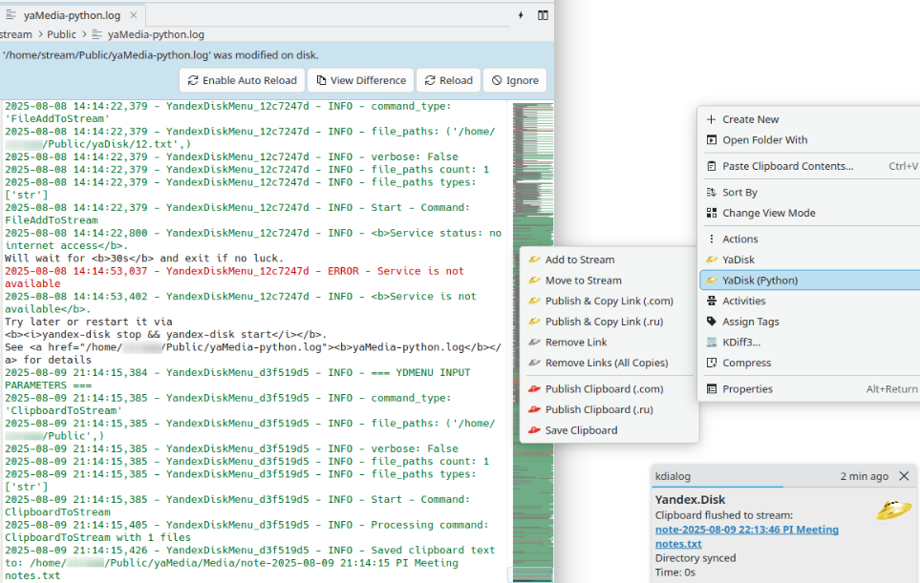The image size is (920, 583).
Task: Choose Publish Clipboard (.com)
Action: (609, 389)
